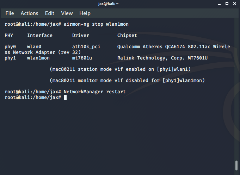Click the terminal cursor at the last prompt
240x175 pixels.
[x=65, y=98]
